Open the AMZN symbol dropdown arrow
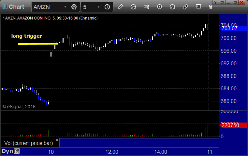The width and height of the screenshot is (248, 156). coord(65,7)
